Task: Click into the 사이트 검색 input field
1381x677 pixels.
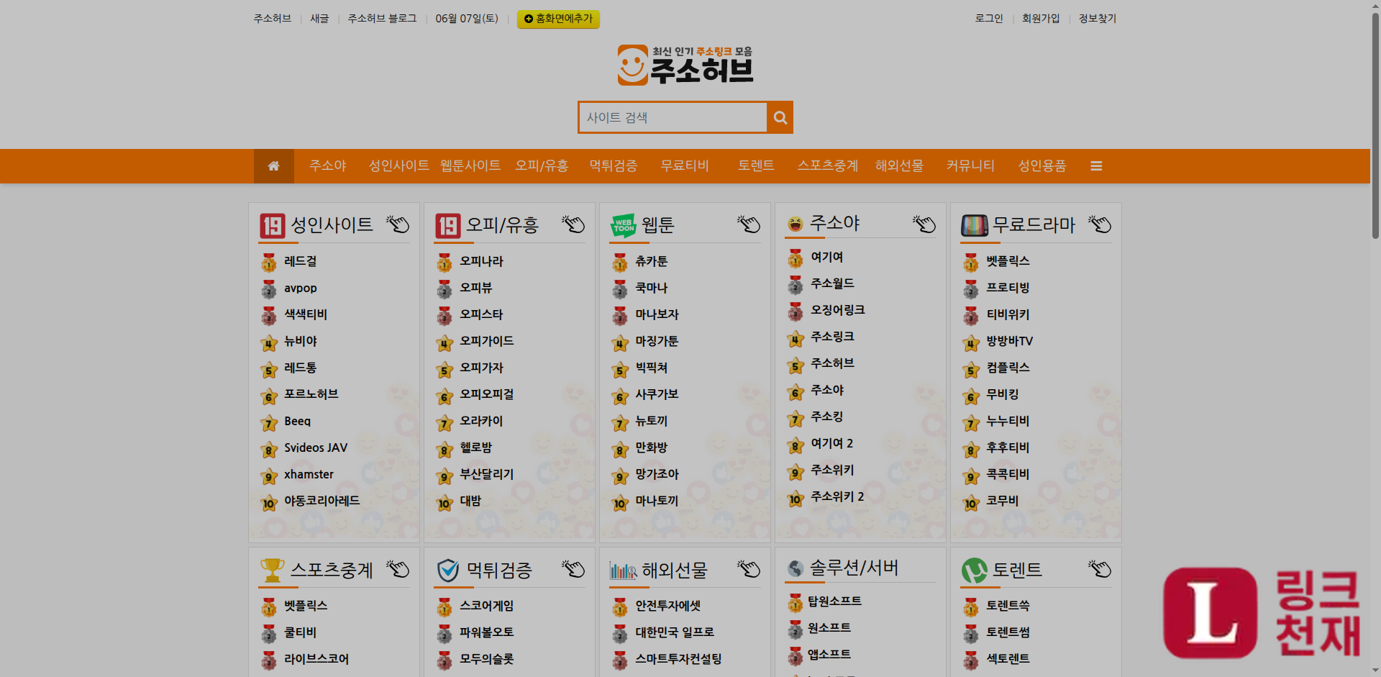Action: click(x=673, y=117)
